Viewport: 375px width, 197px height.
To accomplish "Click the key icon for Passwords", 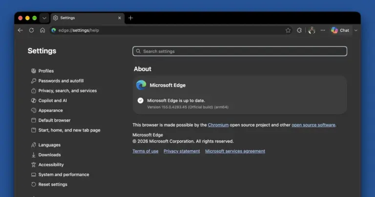I will tap(34, 81).
